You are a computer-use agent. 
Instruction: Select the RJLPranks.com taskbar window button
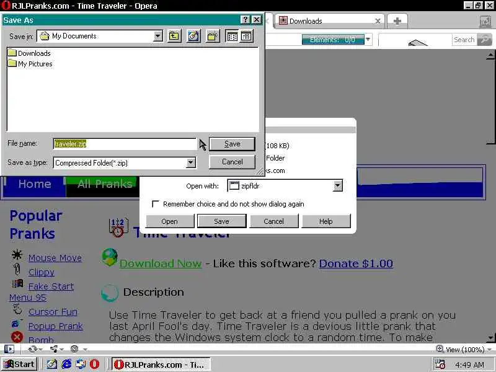pyautogui.click(x=161, y=364)
